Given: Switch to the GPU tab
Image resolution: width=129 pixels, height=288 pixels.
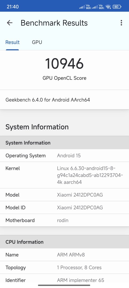Looking at the screenshot, I should (37, 42).
